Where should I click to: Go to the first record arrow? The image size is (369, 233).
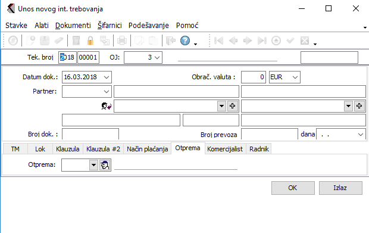click(218, 41)
